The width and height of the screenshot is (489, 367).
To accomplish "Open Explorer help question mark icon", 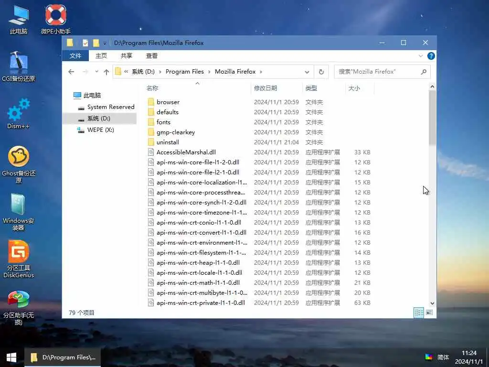I will [431, 56].
